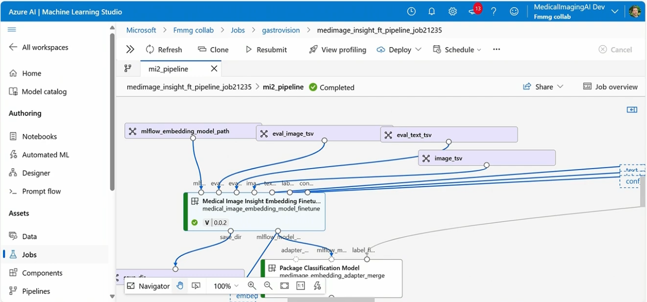Click the gastrovision breadcrumb link

[281, 30]
